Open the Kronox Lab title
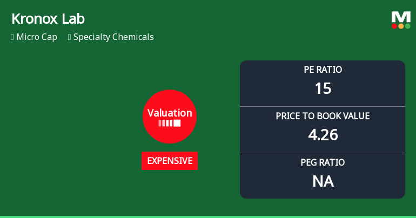This screenshot has width=416, height=218. pos(48,19)
